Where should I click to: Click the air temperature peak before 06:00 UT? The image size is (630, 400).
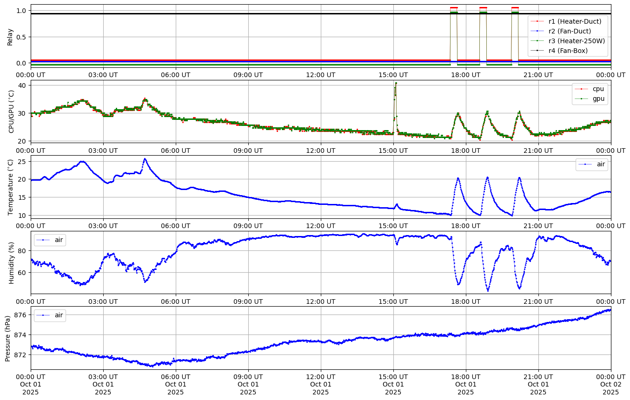coord(145,159)
